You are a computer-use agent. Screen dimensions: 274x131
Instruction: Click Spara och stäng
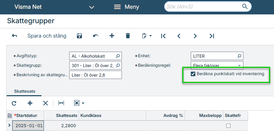click(47, 36)
